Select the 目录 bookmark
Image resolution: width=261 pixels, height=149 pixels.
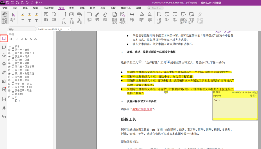[x=17, y=46]
